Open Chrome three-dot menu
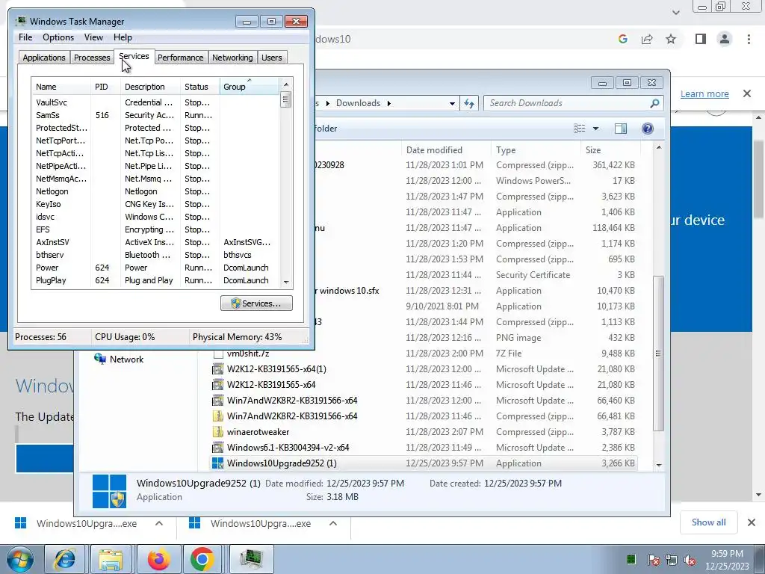 (749, 39)
